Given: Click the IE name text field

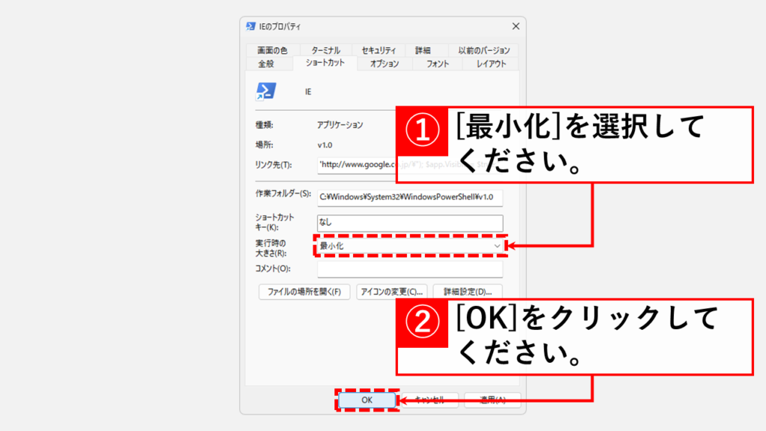Looking at the screenshot, I should pyautogui.click(x=308, y=92).
